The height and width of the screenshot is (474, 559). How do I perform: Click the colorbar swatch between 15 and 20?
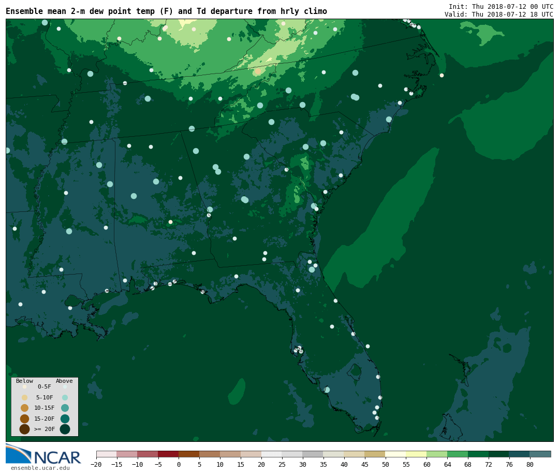point(252,454)
